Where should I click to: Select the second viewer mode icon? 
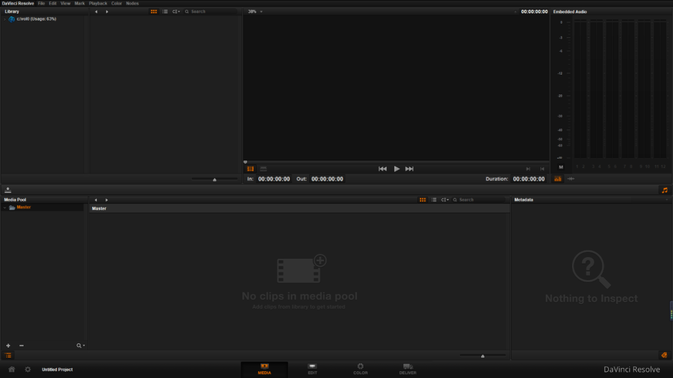(x=264, y=168)
